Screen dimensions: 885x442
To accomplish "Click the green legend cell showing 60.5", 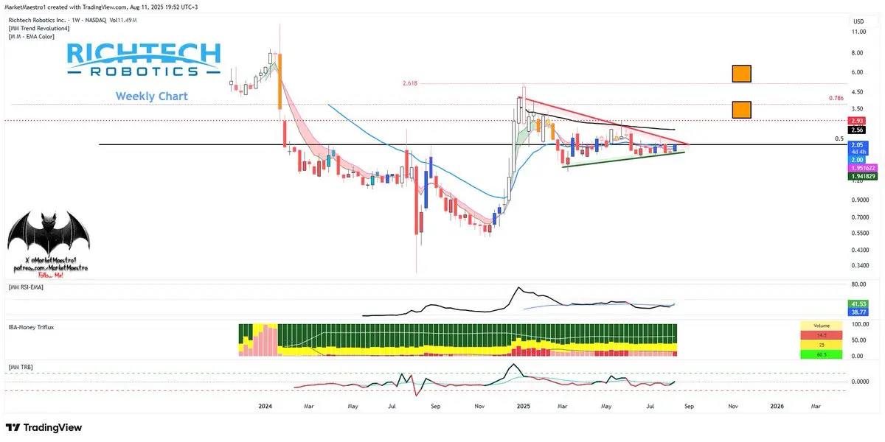I will 821,354.
